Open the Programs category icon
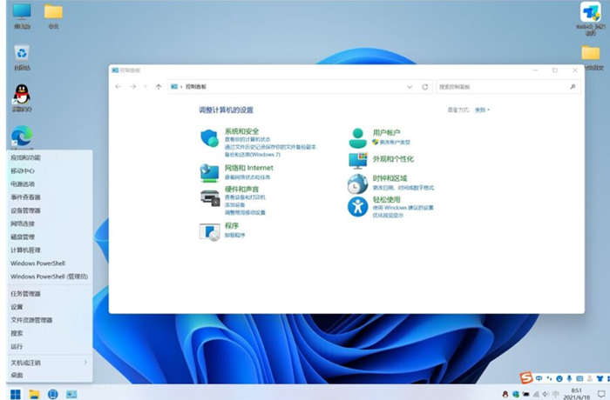 [x=210, y=232]
